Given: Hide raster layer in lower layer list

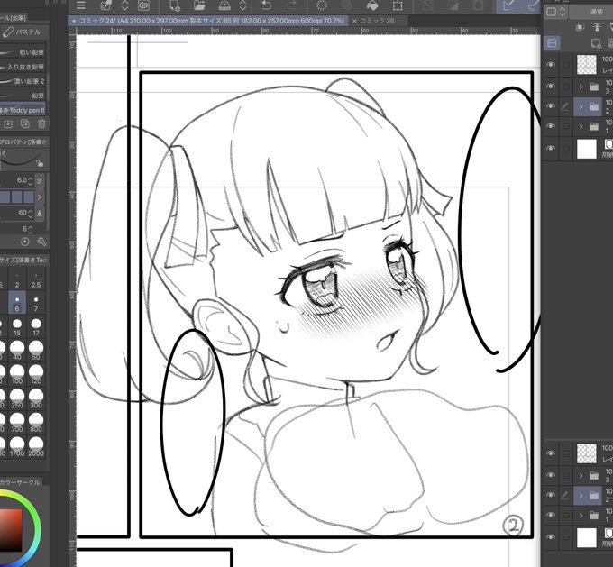Looking at the screenshot, I should pyautogui.click(x=551, y=453).
